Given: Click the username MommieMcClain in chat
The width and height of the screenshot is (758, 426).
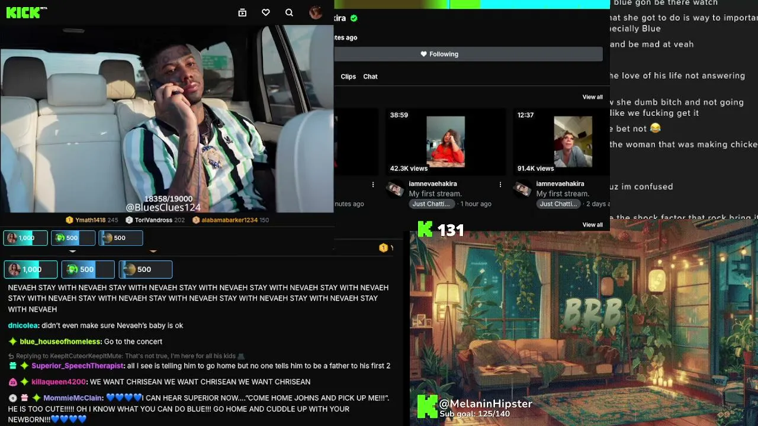Looking at the screenshot, I should tap(73, 398).
